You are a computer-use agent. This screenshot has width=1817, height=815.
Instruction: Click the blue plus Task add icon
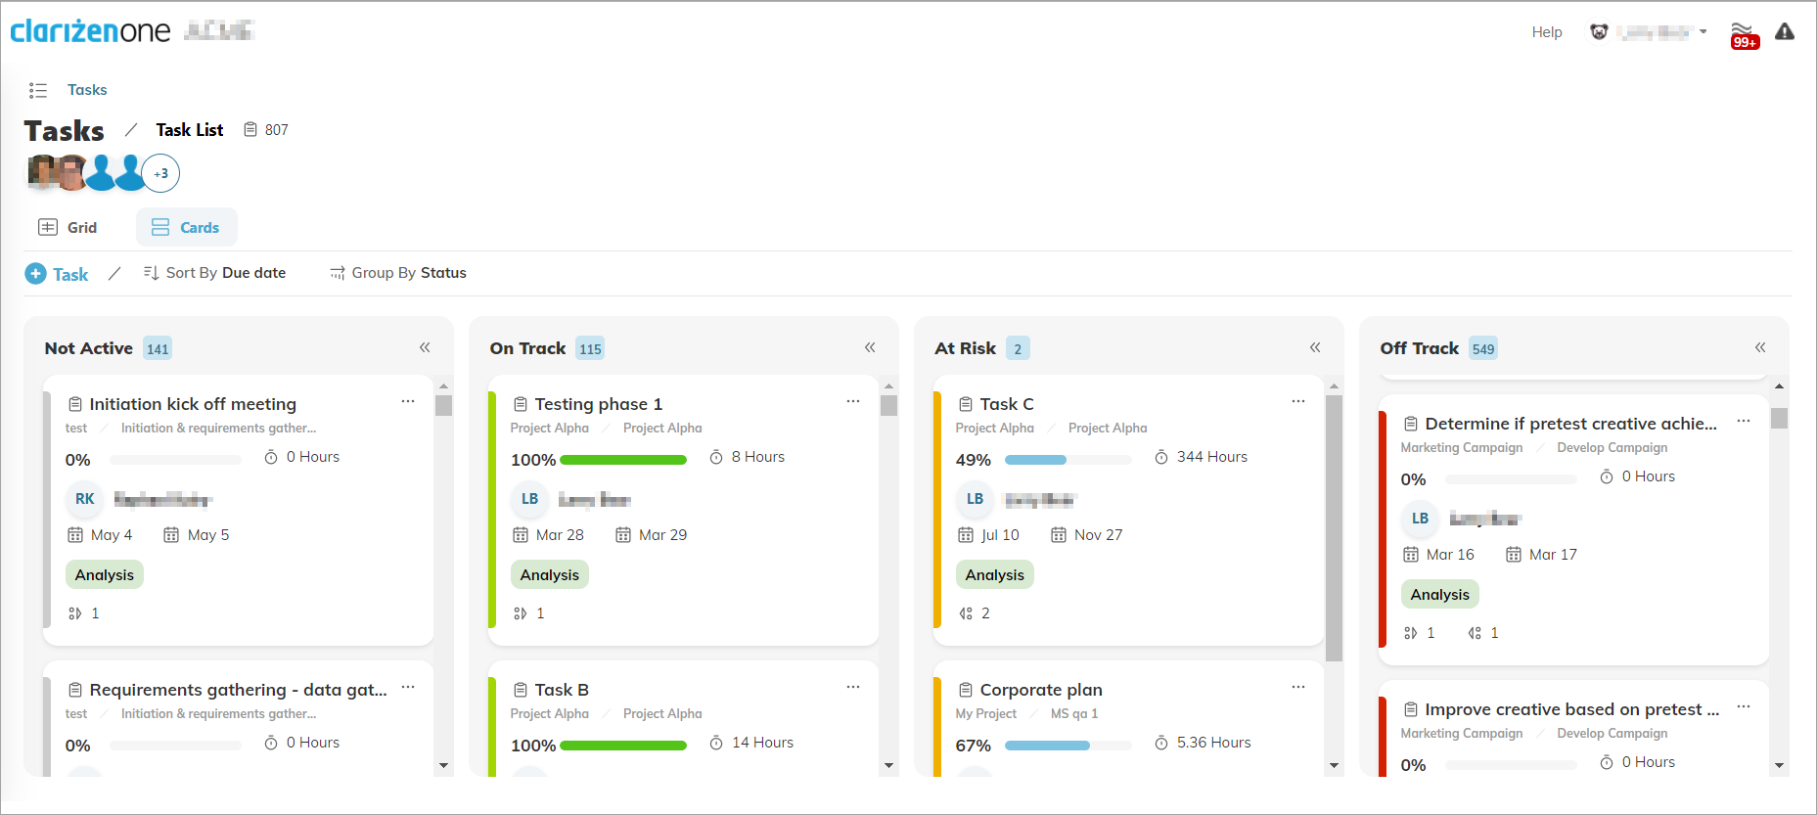(35, 274)
